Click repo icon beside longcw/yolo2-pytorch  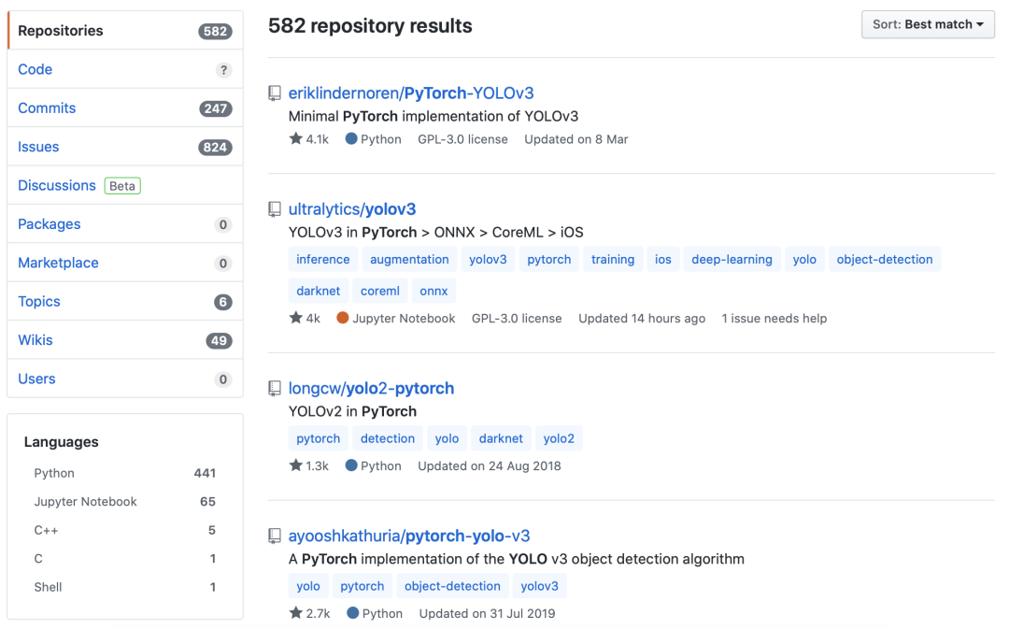point(275,389)
